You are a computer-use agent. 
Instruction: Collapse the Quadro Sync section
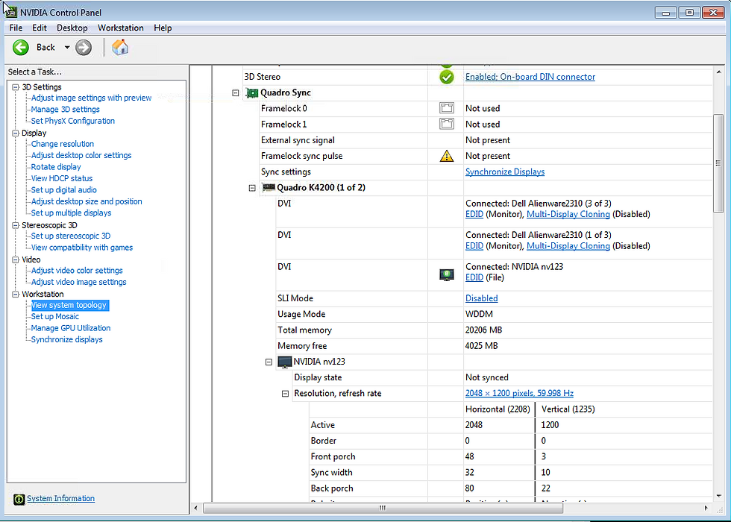pos(236,93)
